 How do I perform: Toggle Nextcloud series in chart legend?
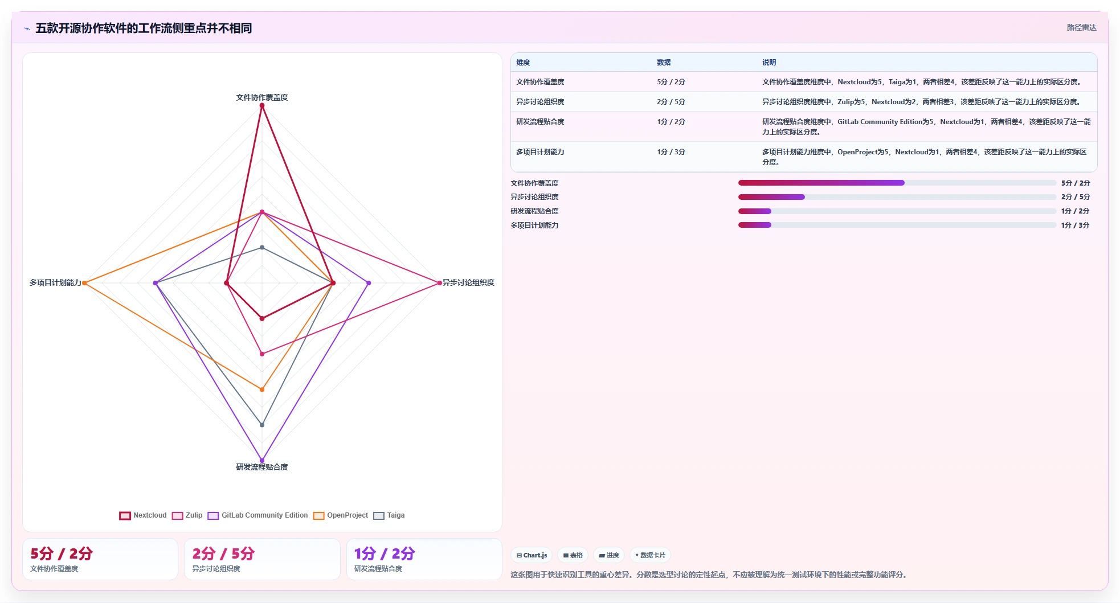[x=143, y=515]
